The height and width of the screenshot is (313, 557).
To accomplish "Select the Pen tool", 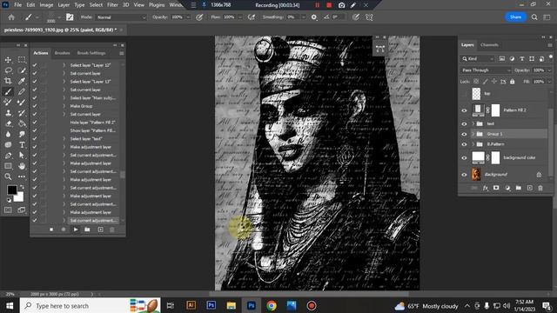I will [8, 156].
